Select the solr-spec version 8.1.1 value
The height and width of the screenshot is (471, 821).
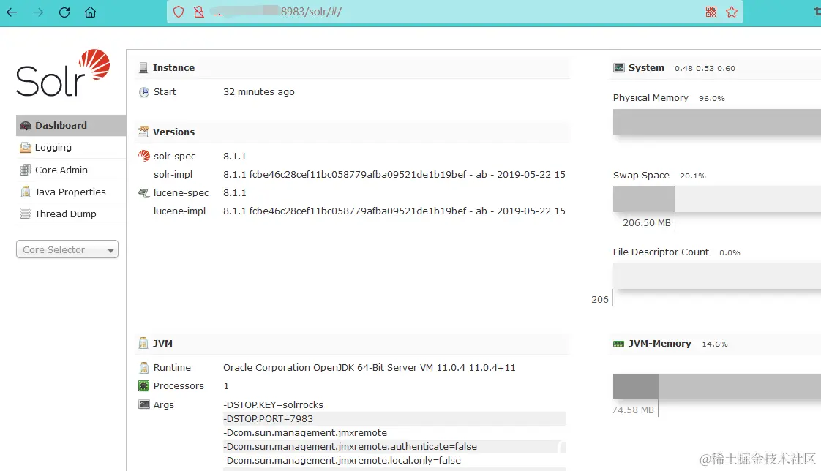pos(235,156)
